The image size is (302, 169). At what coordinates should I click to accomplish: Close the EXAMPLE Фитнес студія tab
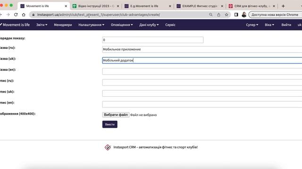click(222, 6)
